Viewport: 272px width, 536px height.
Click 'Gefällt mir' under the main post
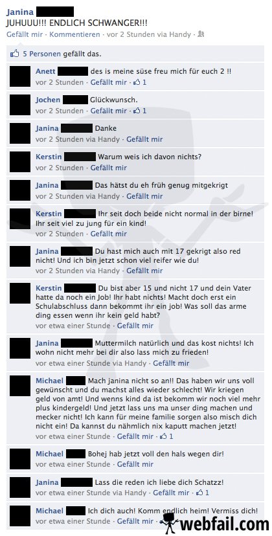point(25,34)
